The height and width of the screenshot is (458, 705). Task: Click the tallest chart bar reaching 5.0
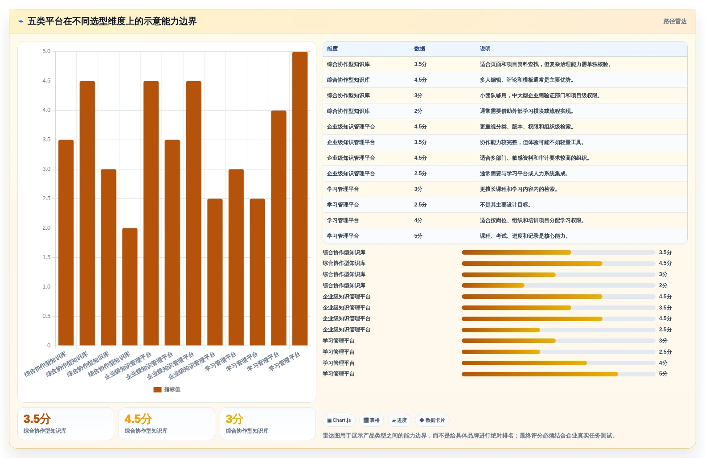300,198
